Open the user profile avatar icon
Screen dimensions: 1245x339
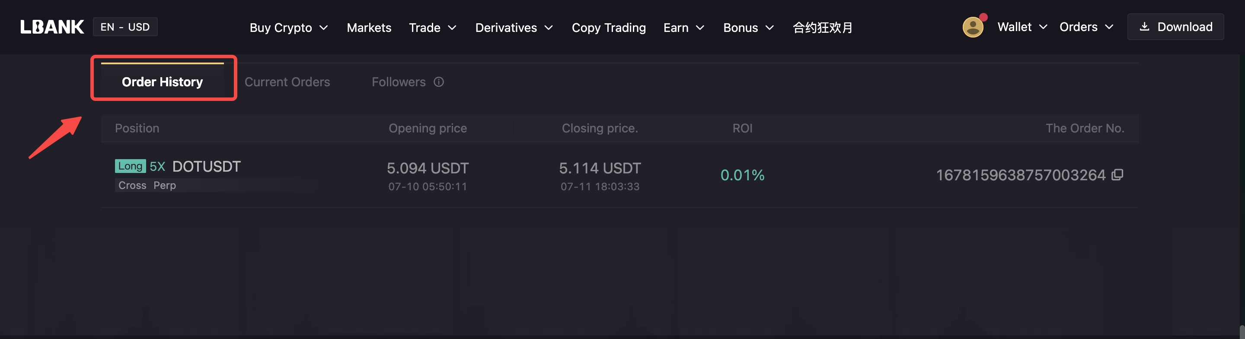pyautogui.click(x=972, y=27)
